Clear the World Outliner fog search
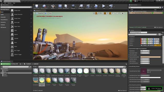 click(x=160, y=7)
